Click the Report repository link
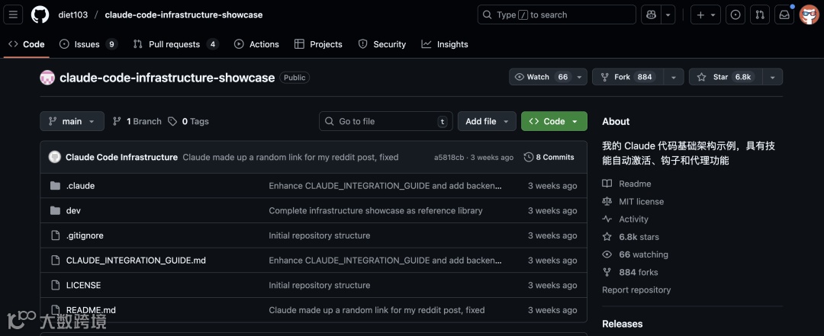The height and width of the screenshot is (336, 824). point(636,290)
